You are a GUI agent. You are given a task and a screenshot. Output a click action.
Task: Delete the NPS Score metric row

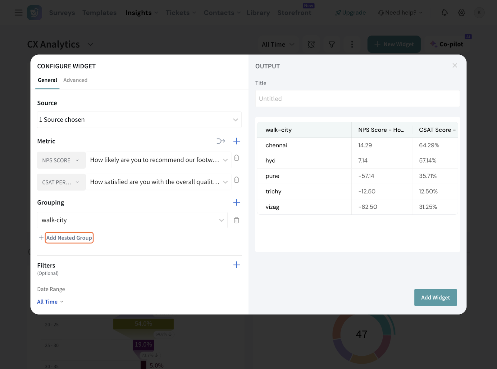(x=236, y=158)
